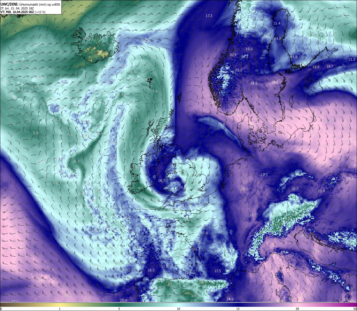
Task: Click the map value 12.3
Action: click(x=264, y=175)
